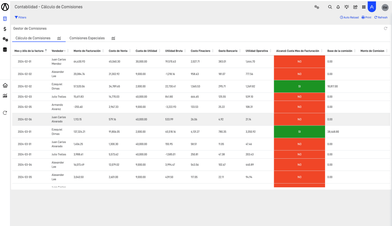Sort by Base de la comisión column
This screenshot has width=392, height=226.
point(340,51)
